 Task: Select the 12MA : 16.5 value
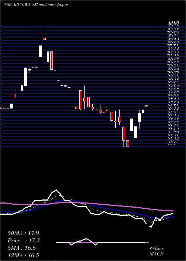point(23,255)
